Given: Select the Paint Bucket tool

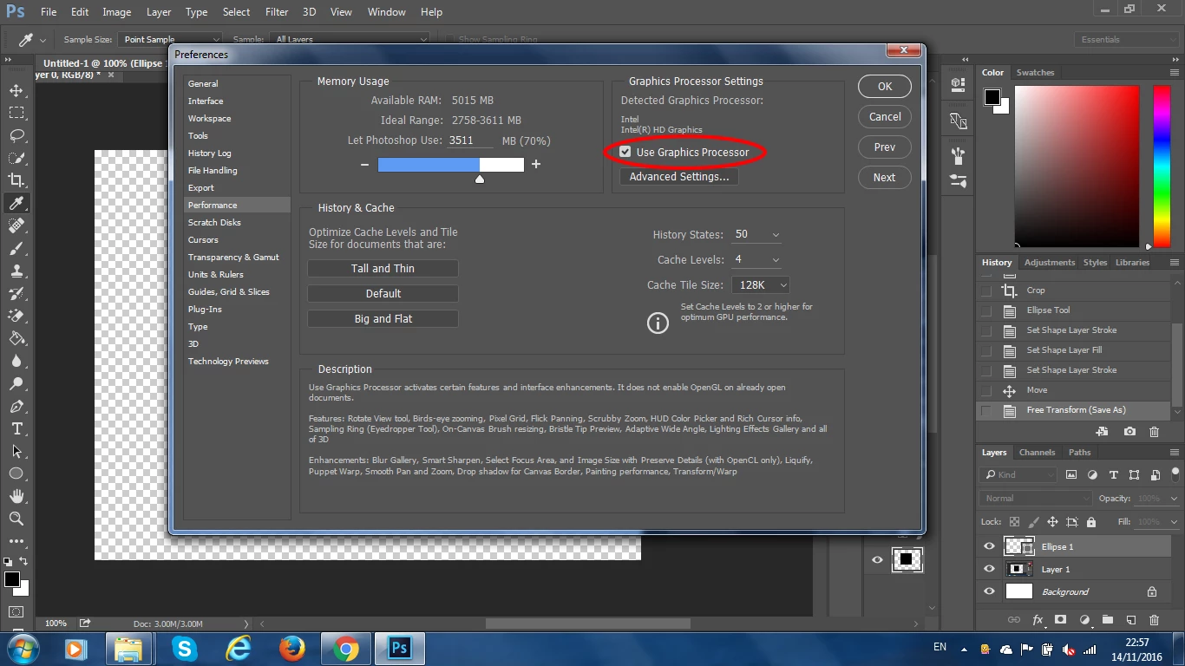Looking at the screenshot, I should (x=16, y=338).
